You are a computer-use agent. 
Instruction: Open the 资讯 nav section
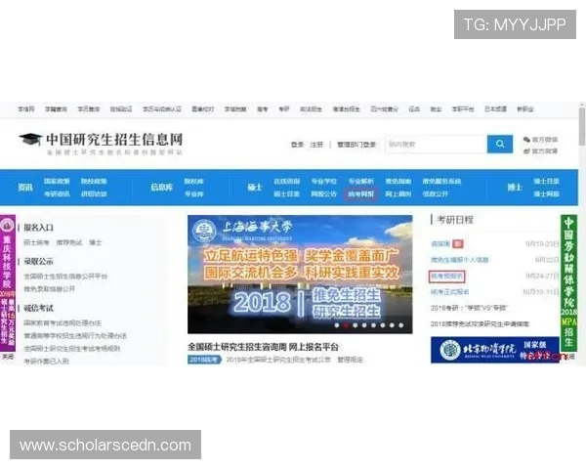25,187
